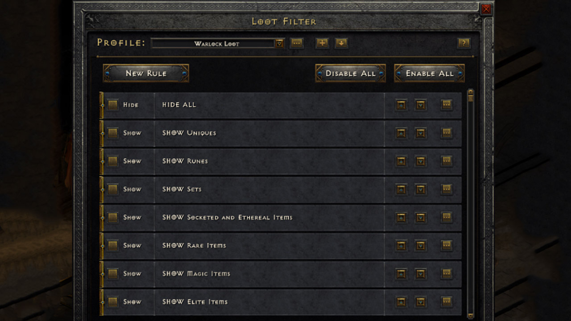The image size is (571, 321).
Task: Move the HIDE ALL rule up
Action: pos(401,105)
